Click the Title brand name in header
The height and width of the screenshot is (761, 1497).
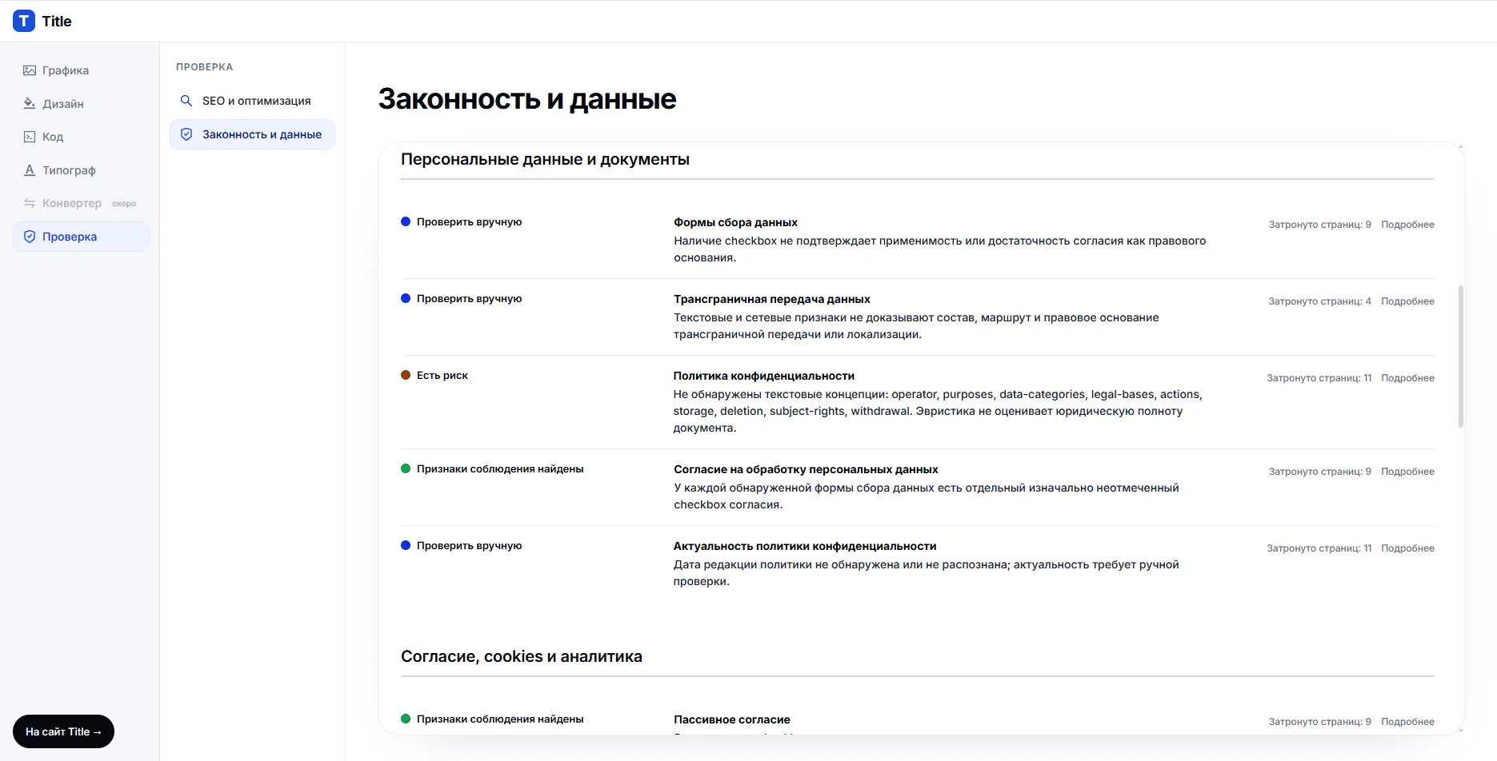pyautogui.click(x=57, y=22)
